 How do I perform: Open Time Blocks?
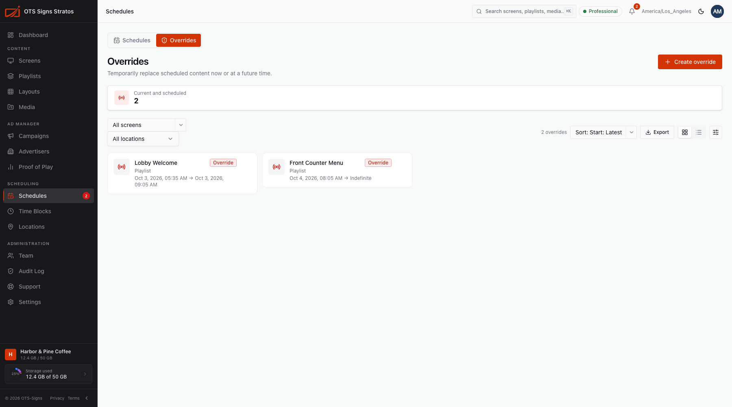pyautogui.click(x=49, y=211)
